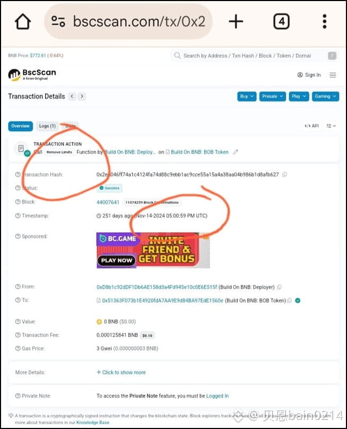Click the Success status badge
Viewport: 347px width, 429px height.
(x=109, y=188)
